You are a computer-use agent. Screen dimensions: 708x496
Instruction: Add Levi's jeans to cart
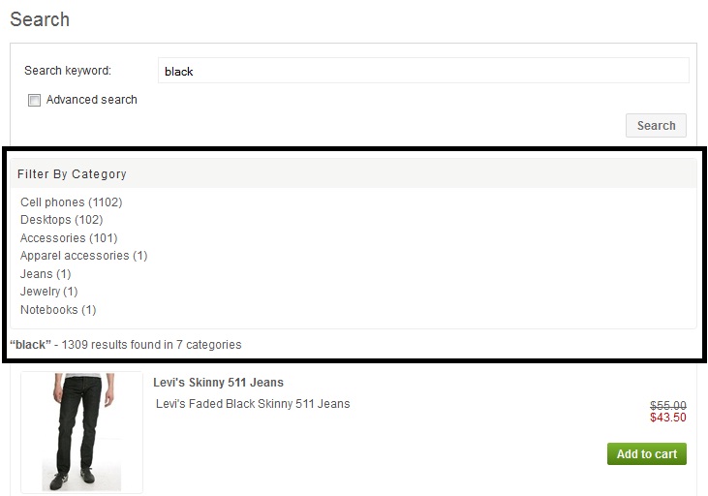pos(647,454)
